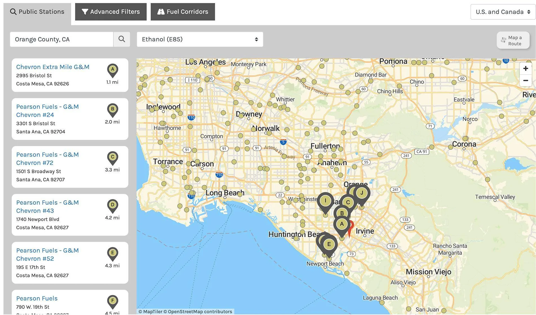Click the Irvine map label

click(x=365, y=231)
